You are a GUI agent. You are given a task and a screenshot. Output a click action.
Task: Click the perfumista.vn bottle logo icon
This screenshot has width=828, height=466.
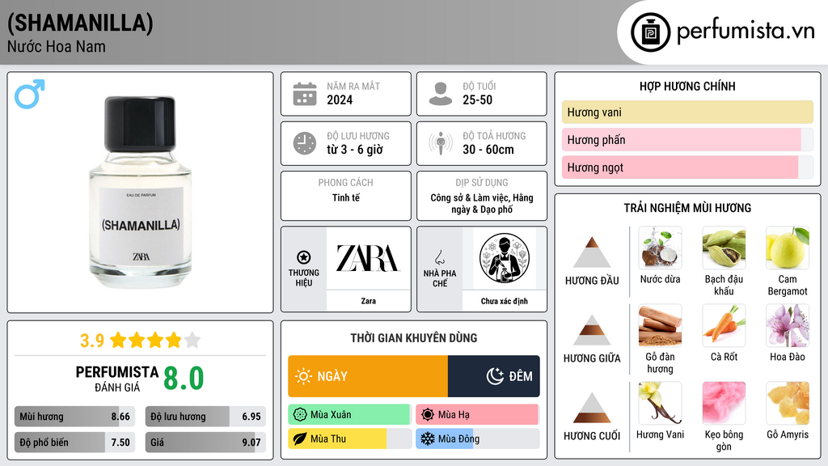click(x=650, y=32)
